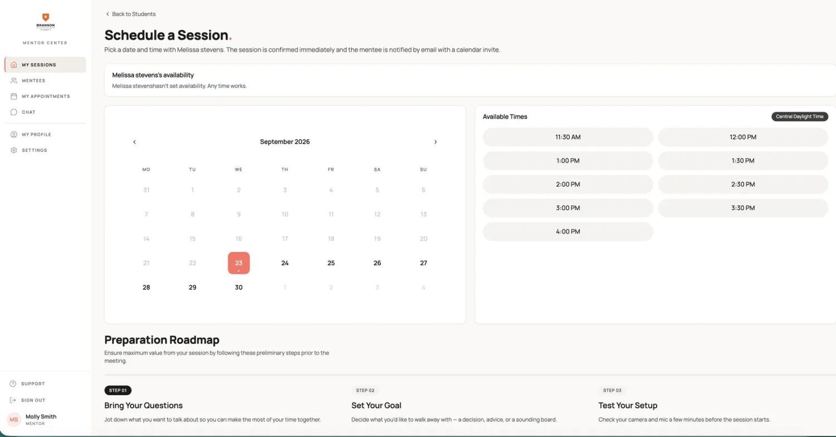Click Back to Students link

coord(130,14)
